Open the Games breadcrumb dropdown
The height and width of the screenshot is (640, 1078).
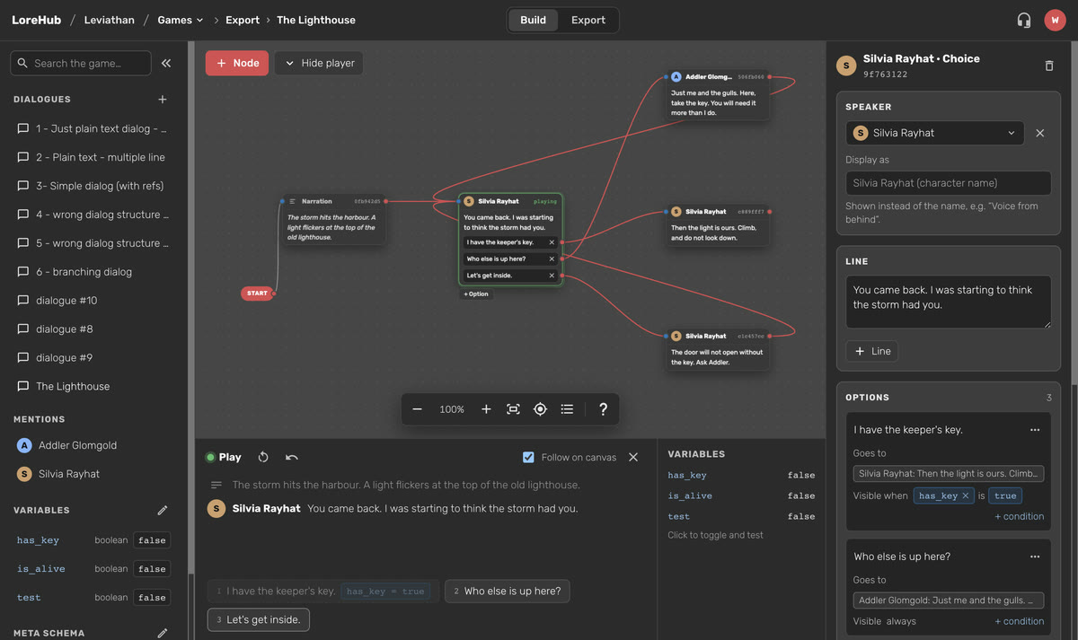point(181,20)
